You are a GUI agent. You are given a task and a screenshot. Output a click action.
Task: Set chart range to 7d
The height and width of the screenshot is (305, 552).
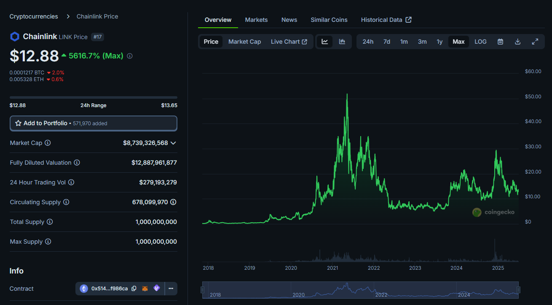point(387,42)
